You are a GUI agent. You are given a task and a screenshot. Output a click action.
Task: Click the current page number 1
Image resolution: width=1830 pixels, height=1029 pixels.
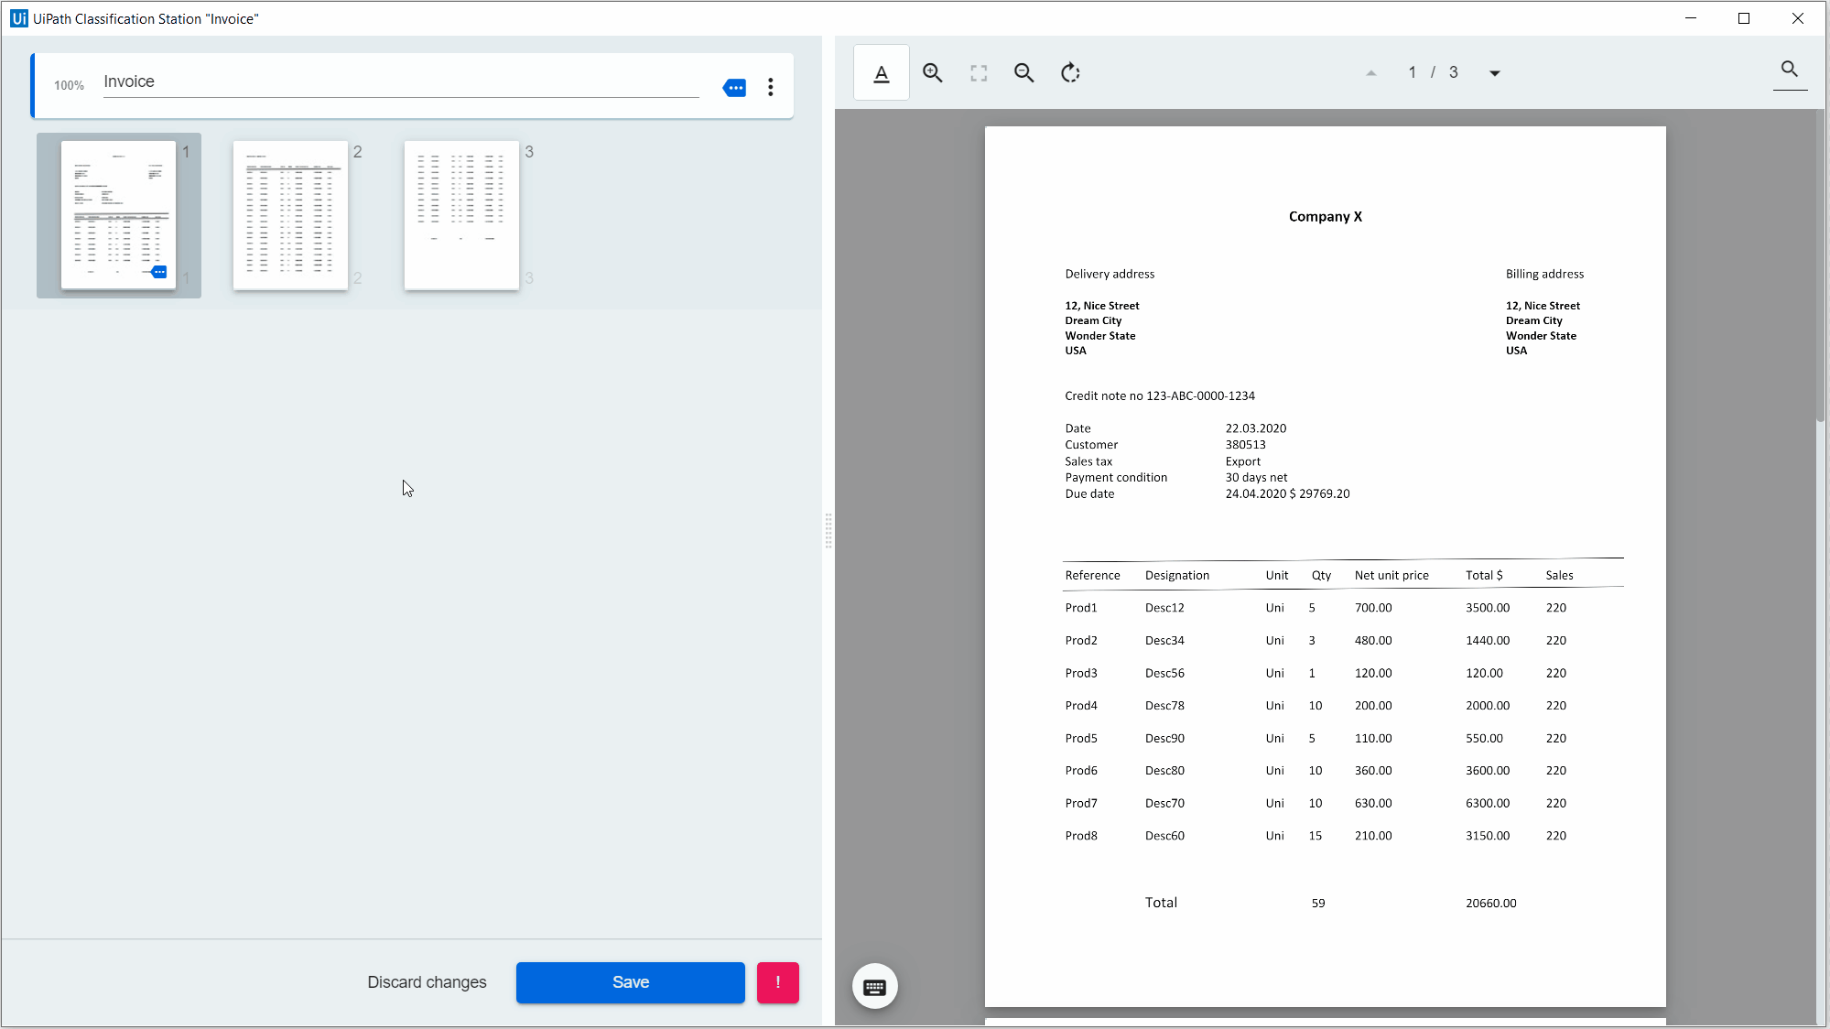pyautogui.click(x=1412, y=72)
